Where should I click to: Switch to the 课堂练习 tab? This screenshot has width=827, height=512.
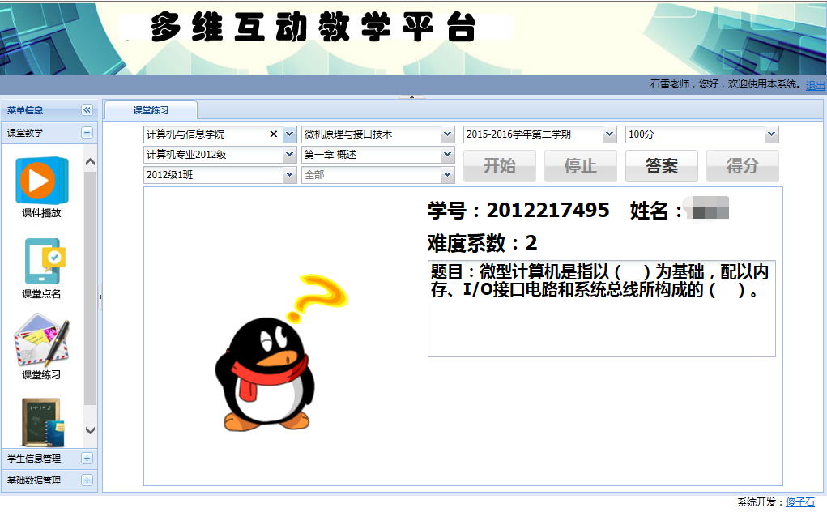point(151,110)
